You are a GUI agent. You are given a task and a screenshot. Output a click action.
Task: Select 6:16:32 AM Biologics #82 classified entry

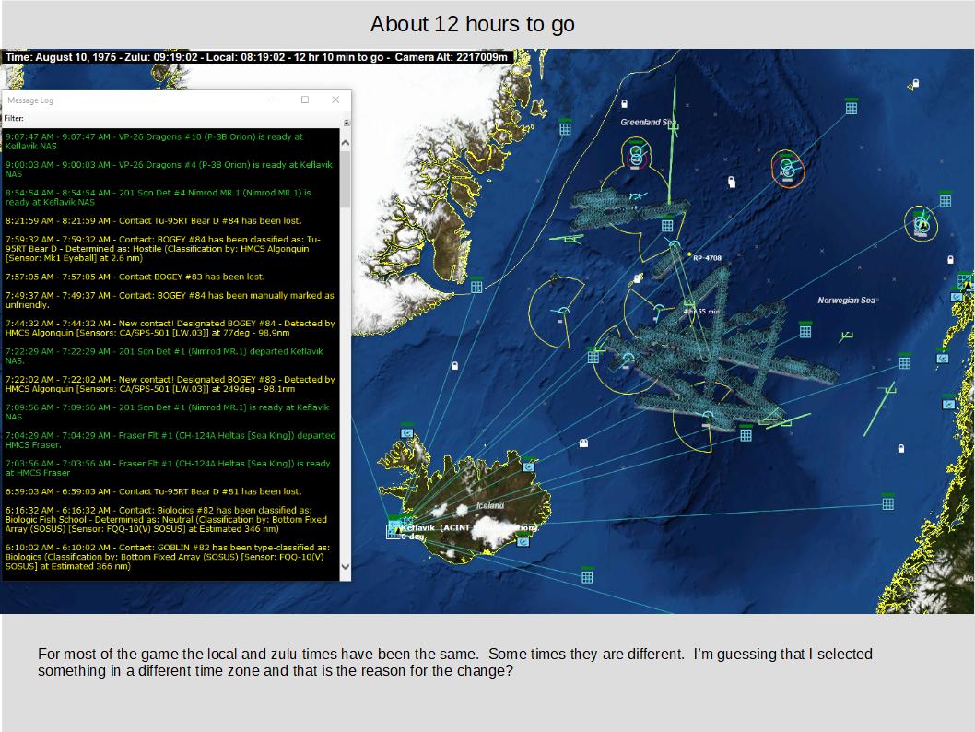click(x=171, y=519)
